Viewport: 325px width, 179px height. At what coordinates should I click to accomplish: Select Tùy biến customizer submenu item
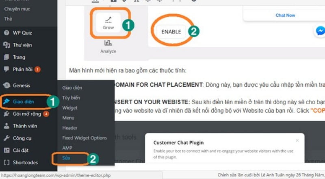(x=71, y=98)
